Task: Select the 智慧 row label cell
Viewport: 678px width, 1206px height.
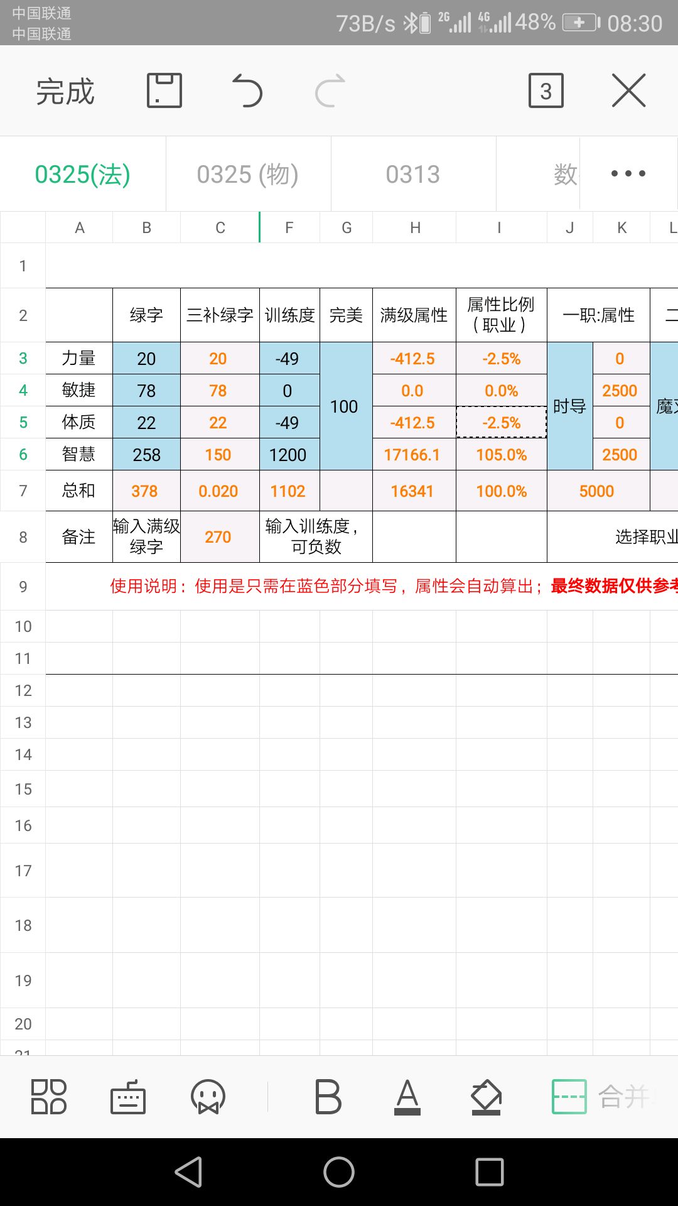Action: pos(79,454)
